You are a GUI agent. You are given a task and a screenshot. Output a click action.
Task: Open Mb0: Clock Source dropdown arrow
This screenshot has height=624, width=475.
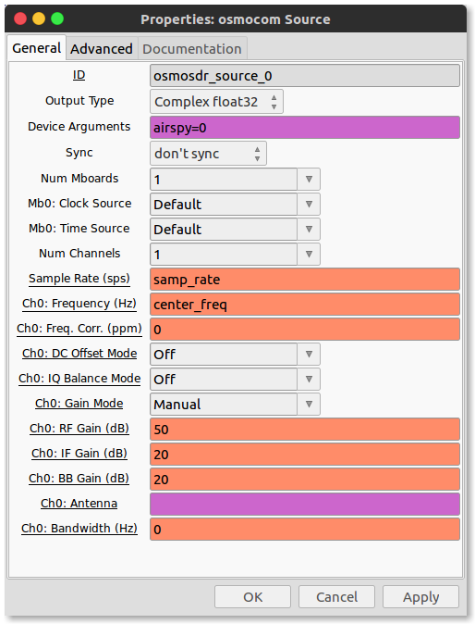pyautogui.click(x=309, y=205)
